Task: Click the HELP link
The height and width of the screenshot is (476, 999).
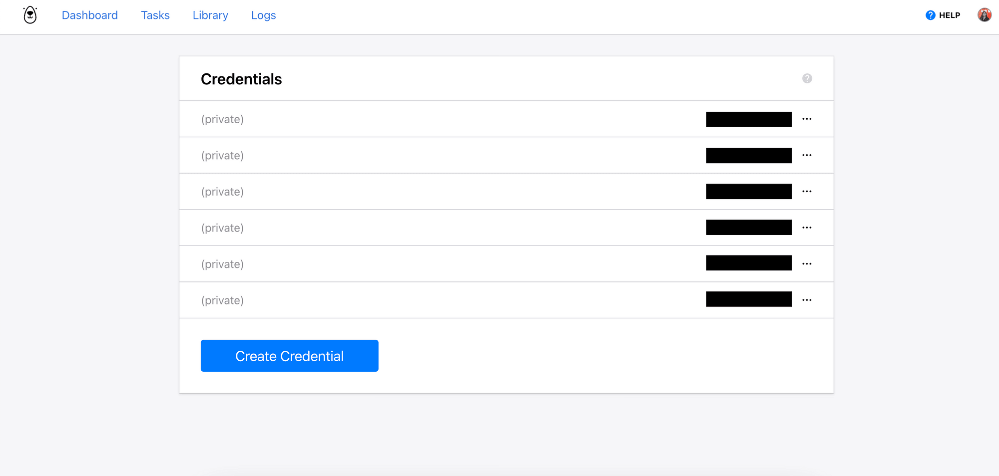Action: coord(948,15)
